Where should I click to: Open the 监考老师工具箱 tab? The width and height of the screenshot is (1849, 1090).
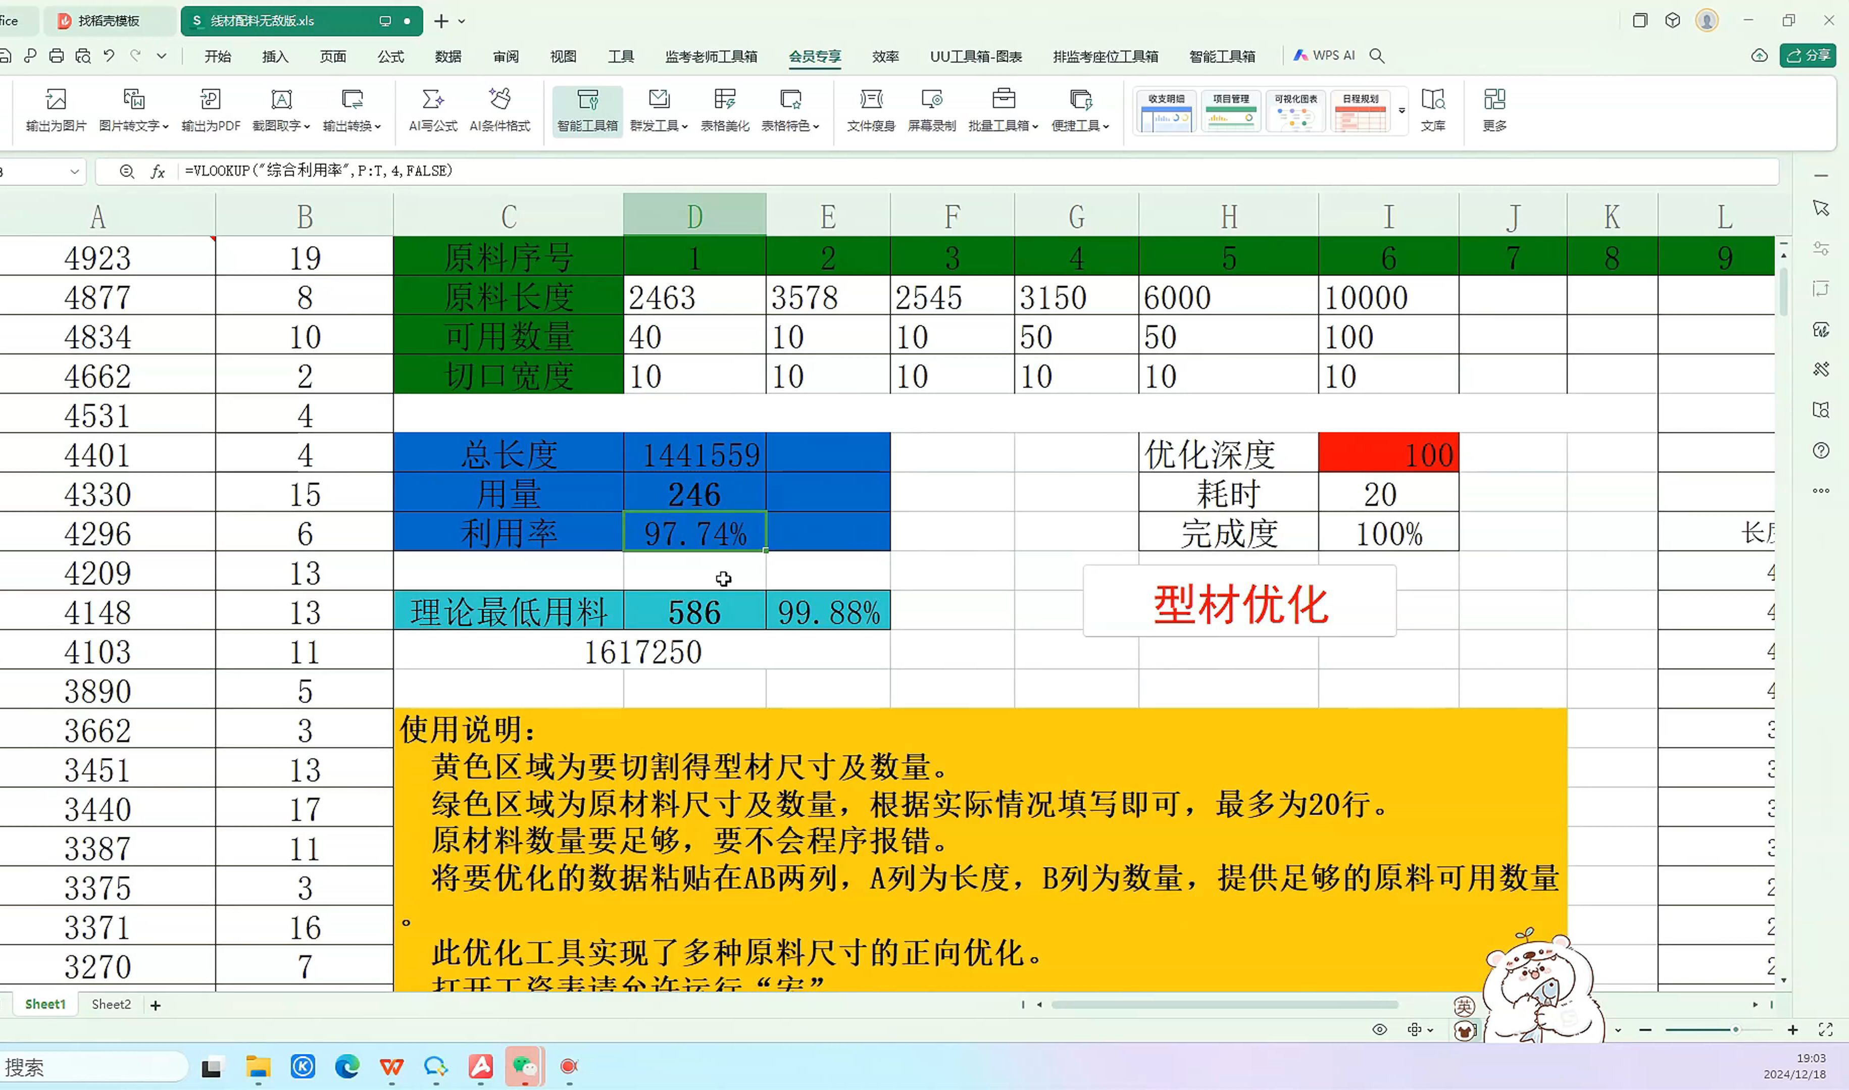pyautogui.click(x=711, y=57)
